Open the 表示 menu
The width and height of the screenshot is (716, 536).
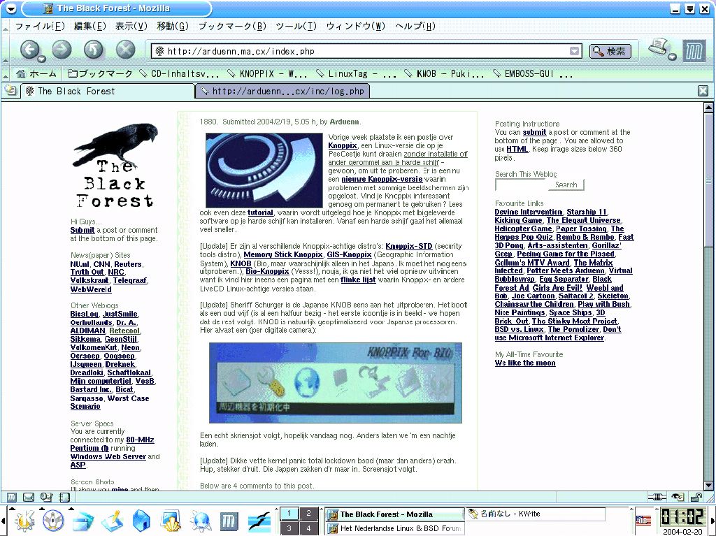(131, 26)
